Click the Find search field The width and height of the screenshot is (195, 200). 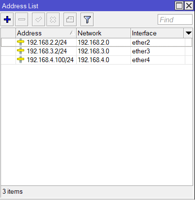point(175,19)
